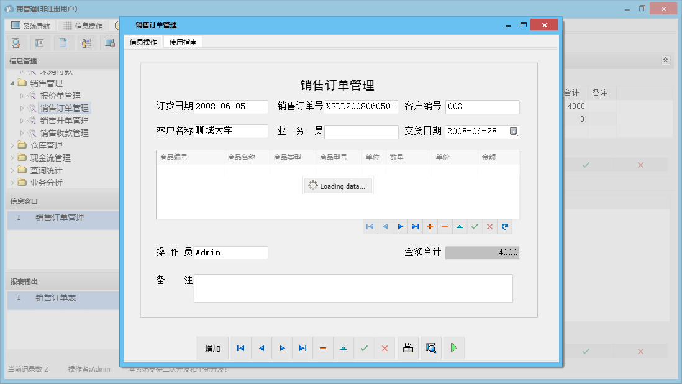This screenshot has width=682, height=384.
Task: Delete current row using the red minus icon
Action: 445,226
